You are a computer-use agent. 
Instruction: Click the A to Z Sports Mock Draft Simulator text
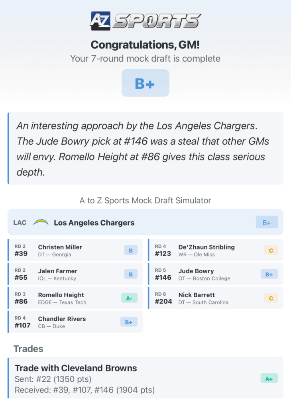pyautogui.click(x=145, y=200)
